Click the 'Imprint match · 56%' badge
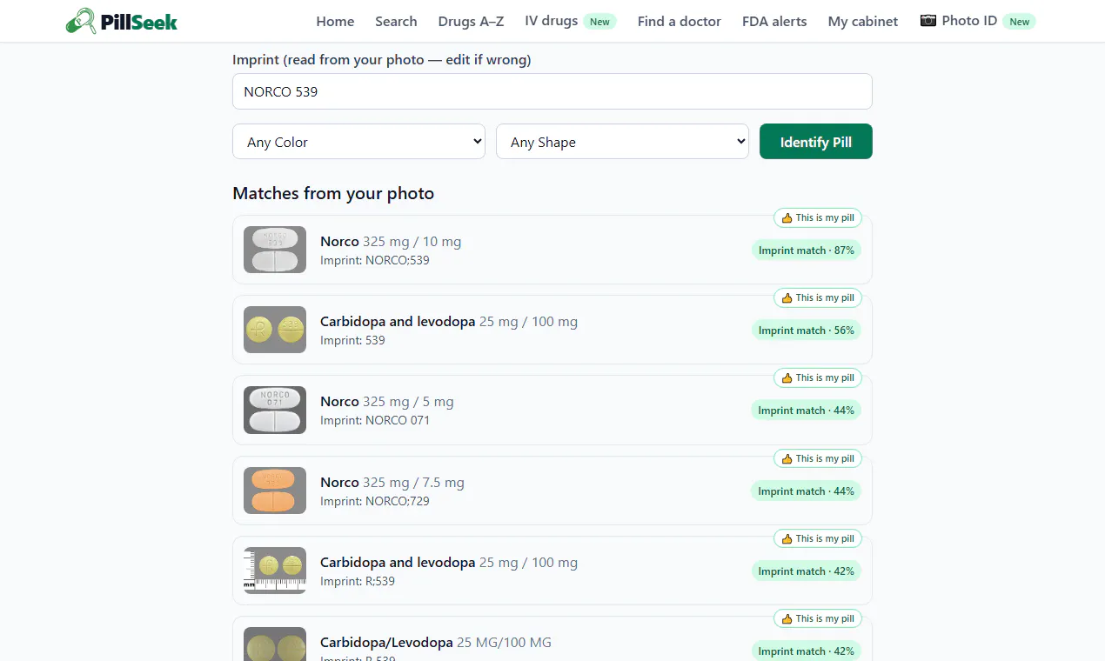The height and width of the screenshot is (661, 1105). [x=807, y=330]
